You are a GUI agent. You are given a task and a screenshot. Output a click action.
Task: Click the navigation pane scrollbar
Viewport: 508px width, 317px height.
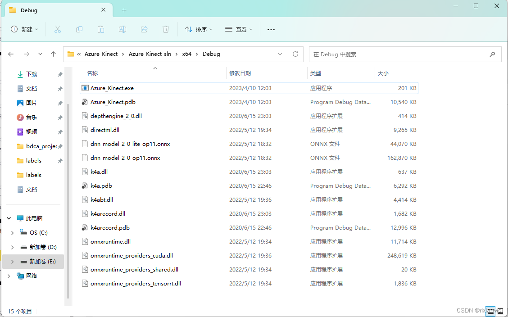(x=68, y=201)
